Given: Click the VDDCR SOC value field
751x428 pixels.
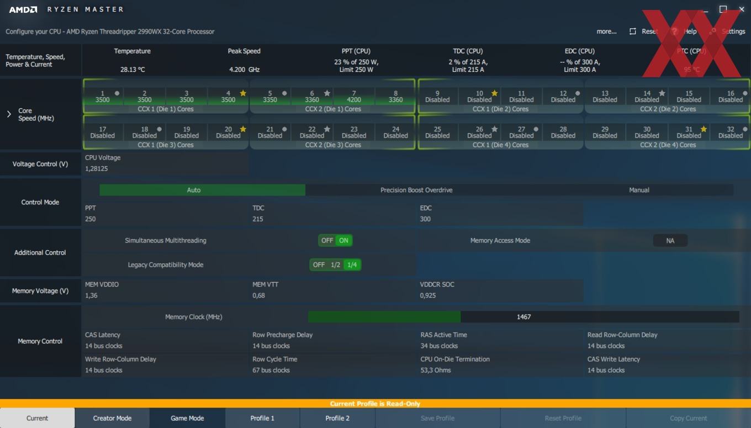Looking at the screenshot, I should point(500,295).
